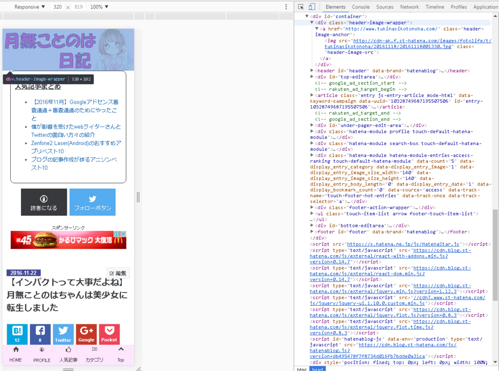Click the Twitter share icon
This screenshot has width=499, height=371.
pyautogui.click(x=63, y=334)
